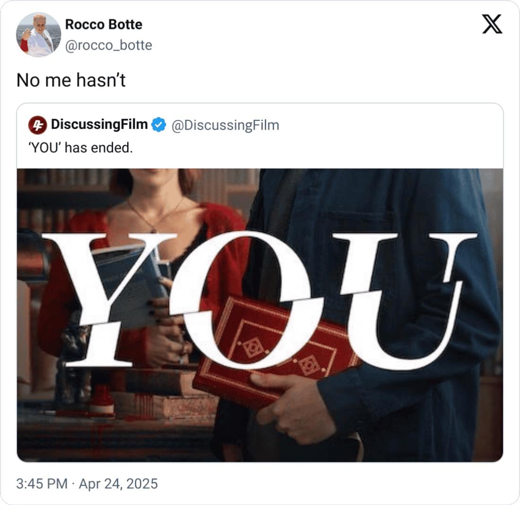
Task: Click the timestamp 'Apr 24, 2025'
Action: [119, 484]
